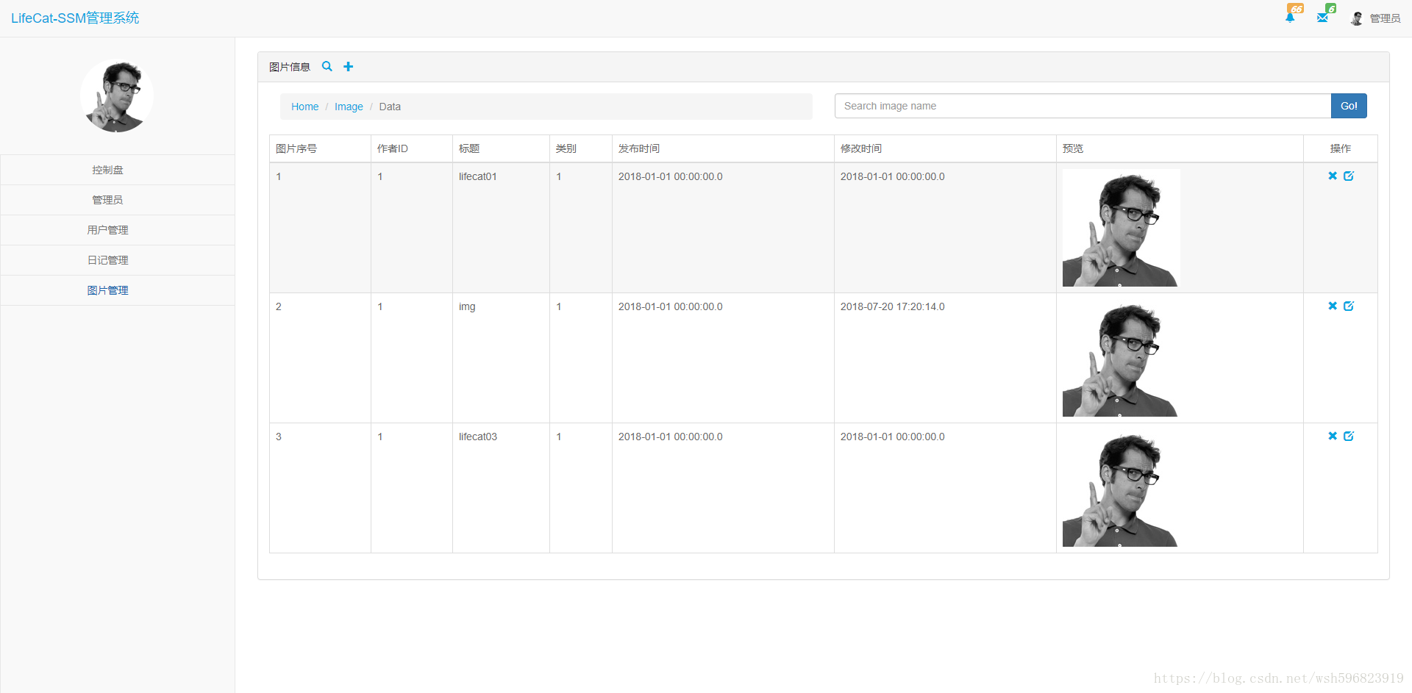Click the plus icon to add image

(349, 66)
